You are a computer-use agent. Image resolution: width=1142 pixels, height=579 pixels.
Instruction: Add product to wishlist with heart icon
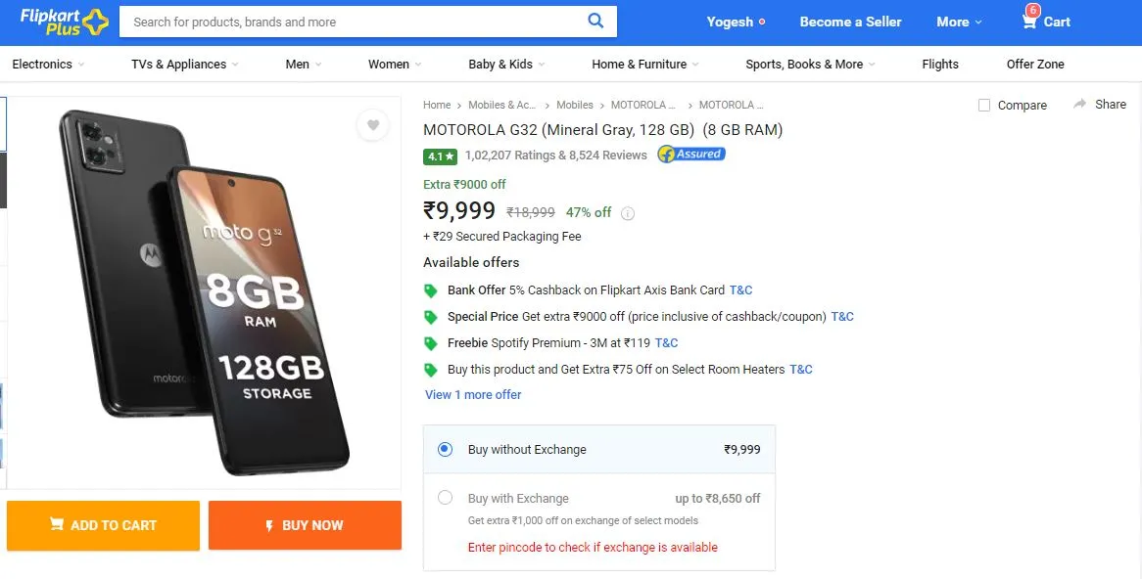click(373, 125)
